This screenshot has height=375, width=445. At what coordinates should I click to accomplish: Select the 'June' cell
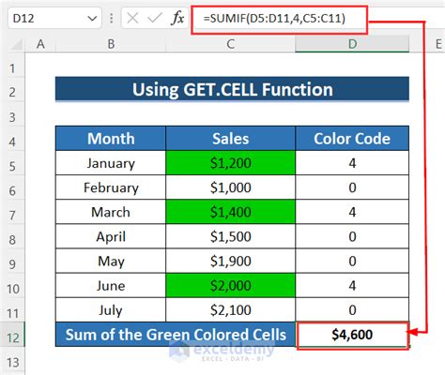(111, 286)
